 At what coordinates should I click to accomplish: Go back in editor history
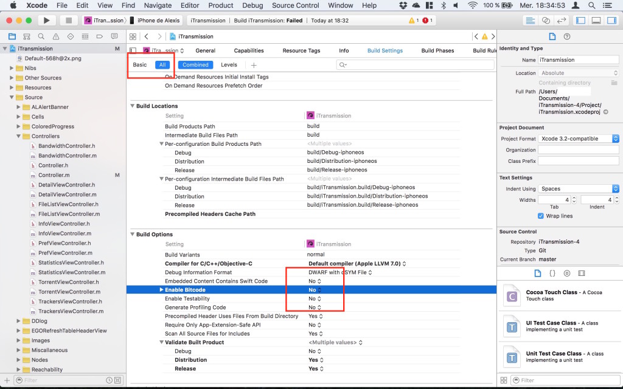[147, 36]
